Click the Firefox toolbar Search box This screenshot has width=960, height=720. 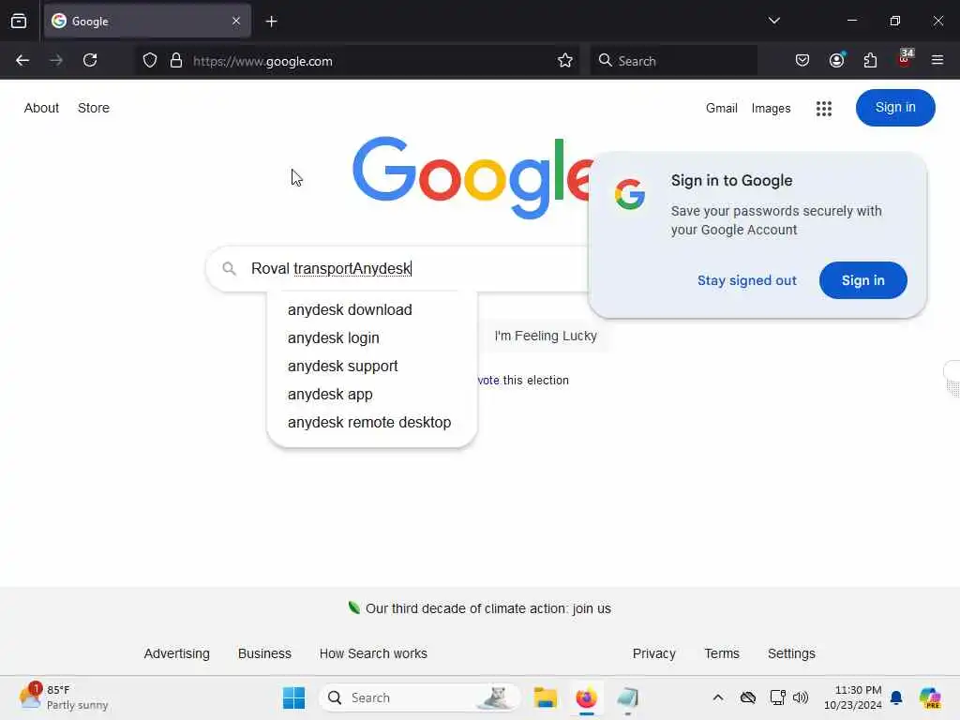click(x=673, y=61)
